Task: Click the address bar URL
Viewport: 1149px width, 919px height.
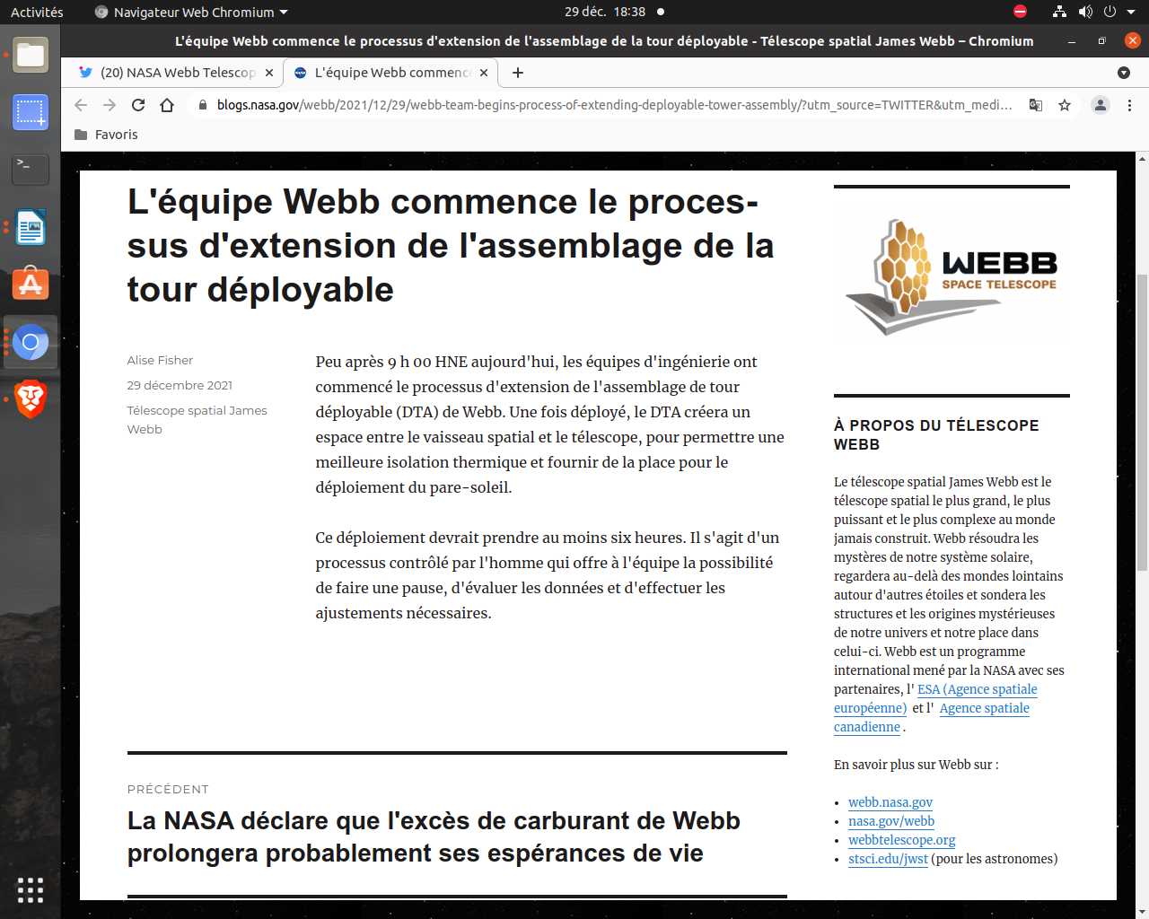Action: 614,105
